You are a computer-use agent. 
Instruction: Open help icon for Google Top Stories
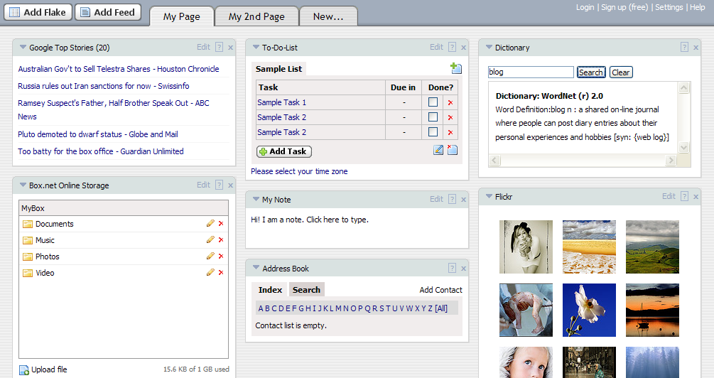click(219, 47)
